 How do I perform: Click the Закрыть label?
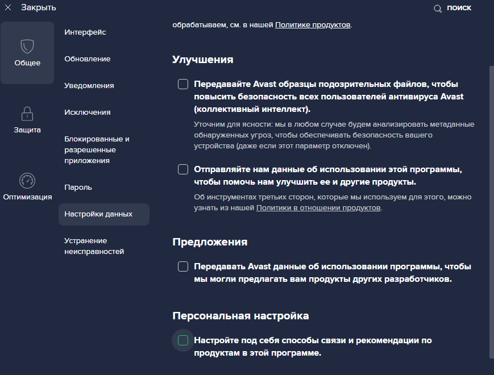click(x=39, y=7)
